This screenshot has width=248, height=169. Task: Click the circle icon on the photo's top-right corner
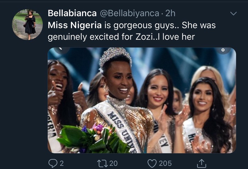(223, 50)
